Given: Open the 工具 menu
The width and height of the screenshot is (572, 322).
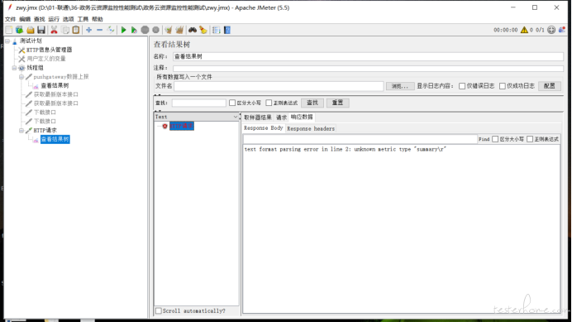Looking at the screenshot, I should click(x=83, y=19).
